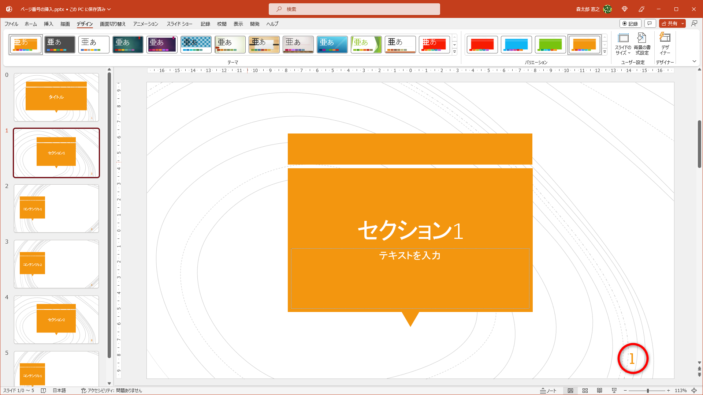Select slide 4 セクション2 thumbnail

click(56, 319)
